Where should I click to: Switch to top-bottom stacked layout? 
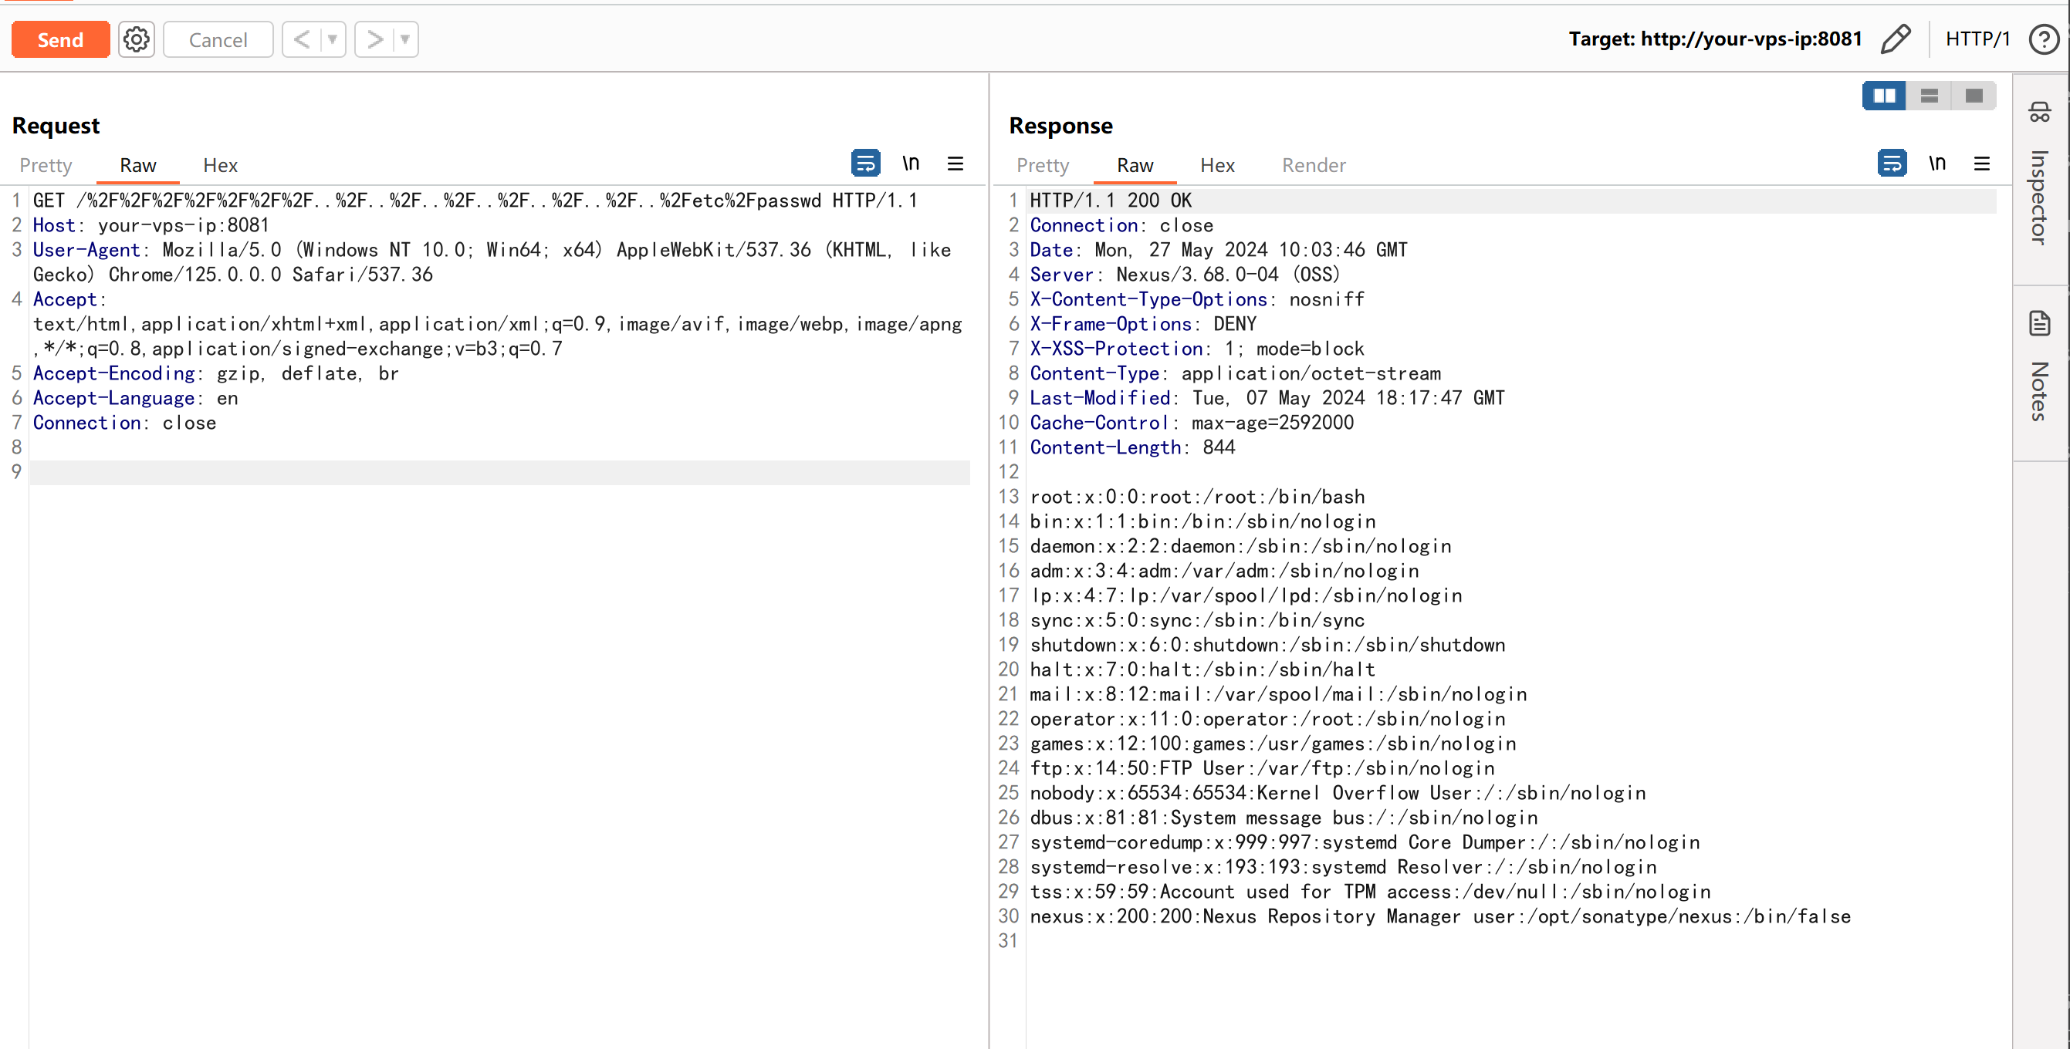tap(1929, 96)
